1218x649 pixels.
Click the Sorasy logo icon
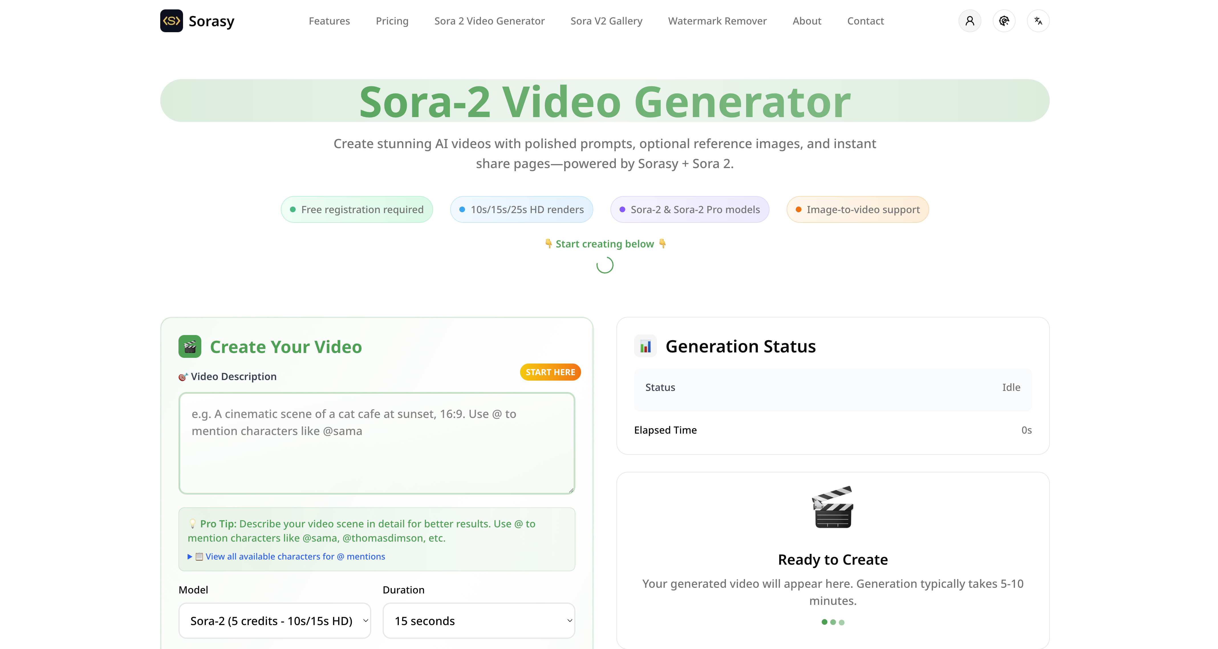(x=171, y=21)
